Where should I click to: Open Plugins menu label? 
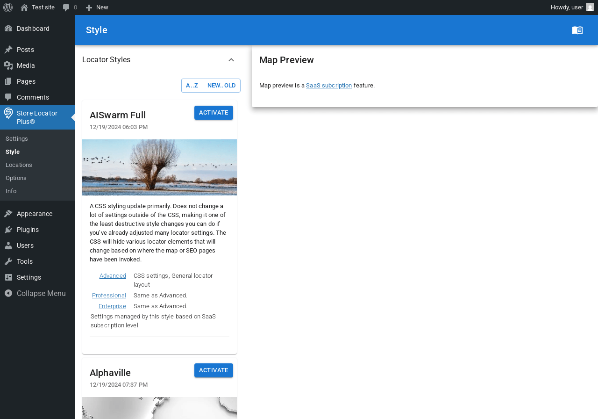[x=28, y=230]
